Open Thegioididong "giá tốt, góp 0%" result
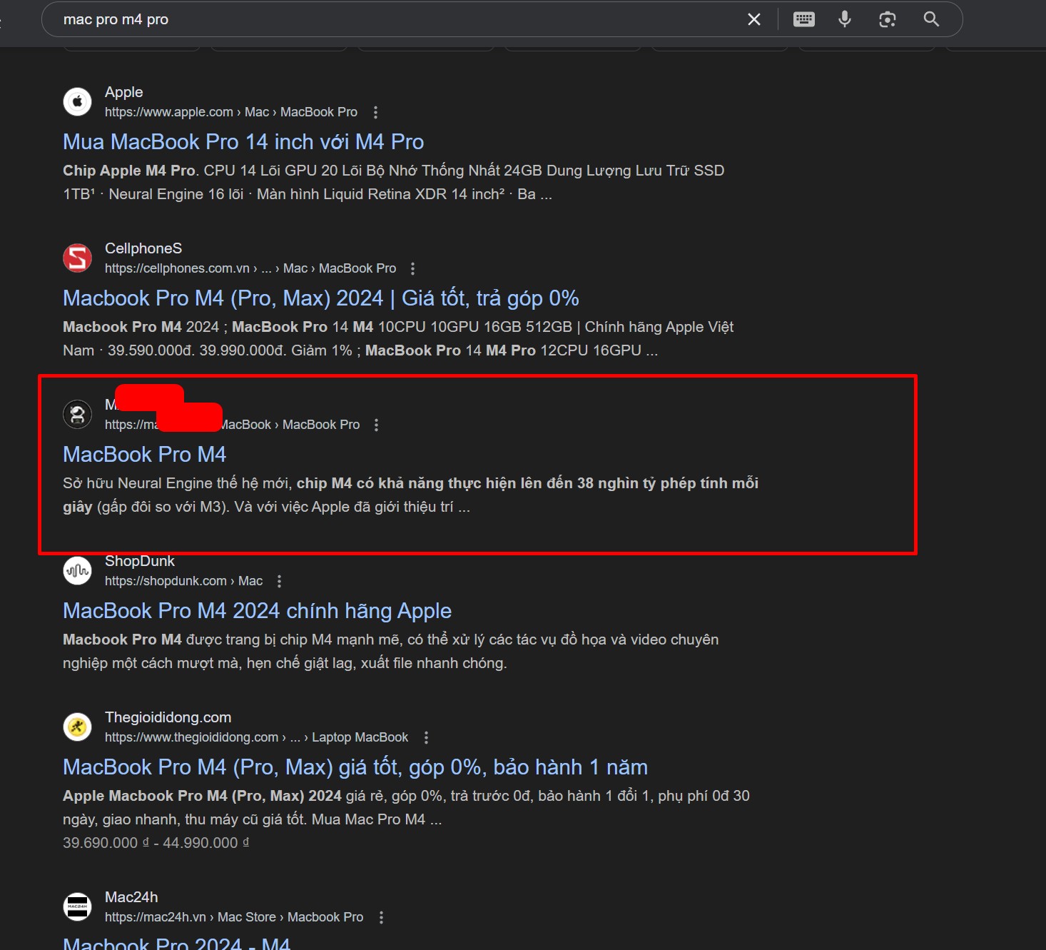 (x=355, y=767)
